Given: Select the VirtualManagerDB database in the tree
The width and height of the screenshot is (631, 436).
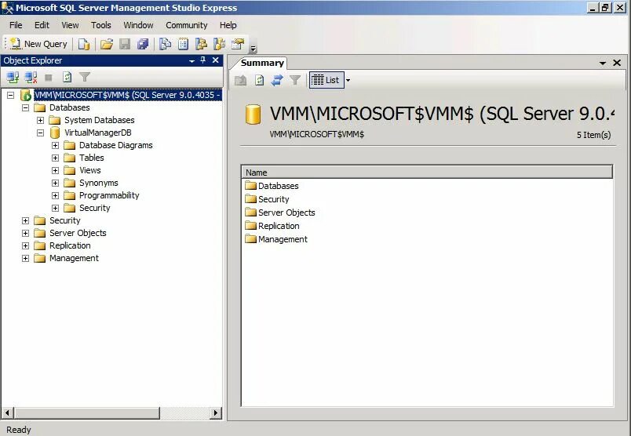Looking at the screenshot, I should pos(98,133).
